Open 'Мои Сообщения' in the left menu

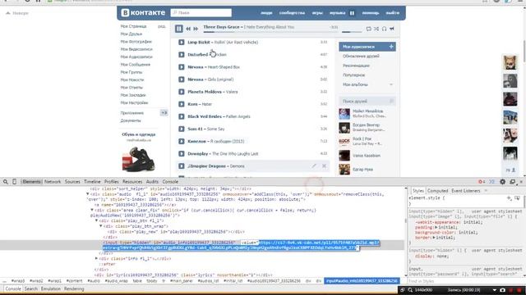click(135, 65)
